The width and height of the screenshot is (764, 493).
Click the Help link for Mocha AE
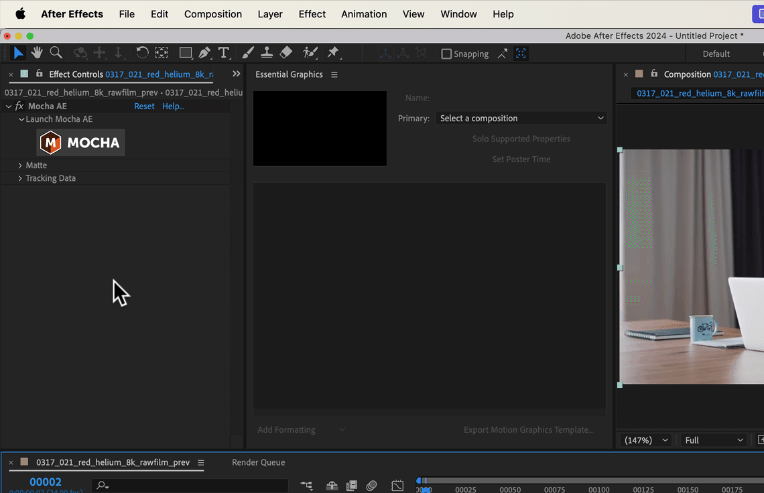tap(174, 107)
